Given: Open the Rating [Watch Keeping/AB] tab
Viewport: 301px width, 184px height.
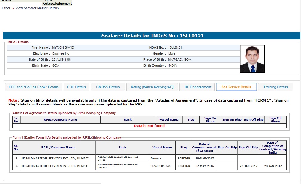Looking at the screenshot, I should point(152,87).
